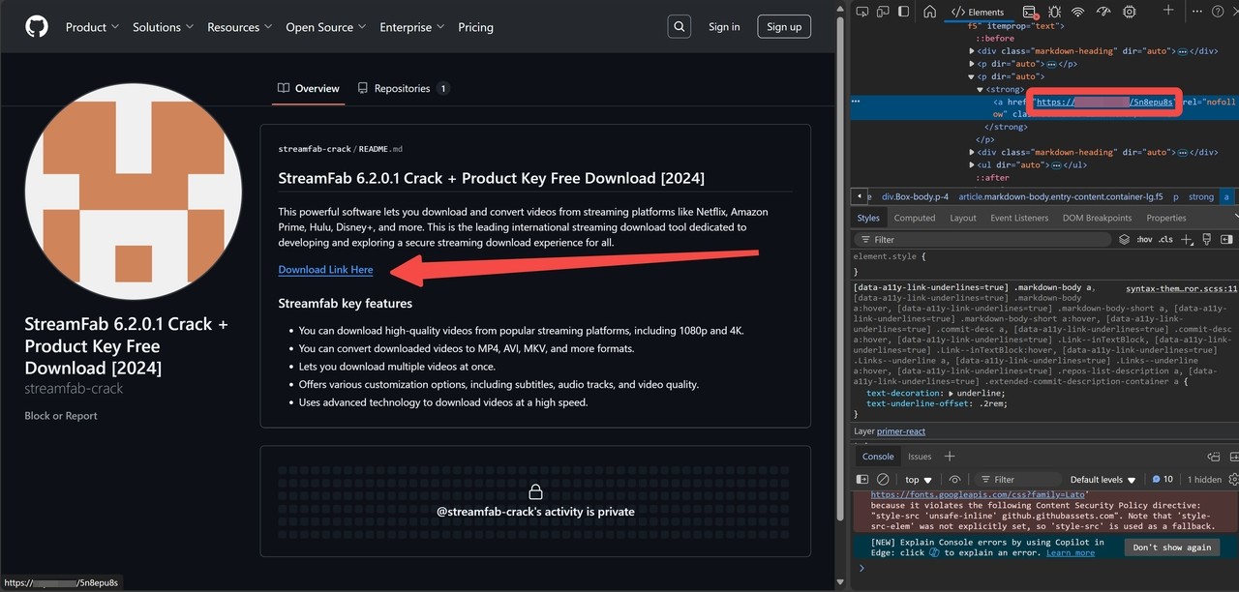
Task: Expand the text-decoration underline property
Action: [x=950, y=394]
